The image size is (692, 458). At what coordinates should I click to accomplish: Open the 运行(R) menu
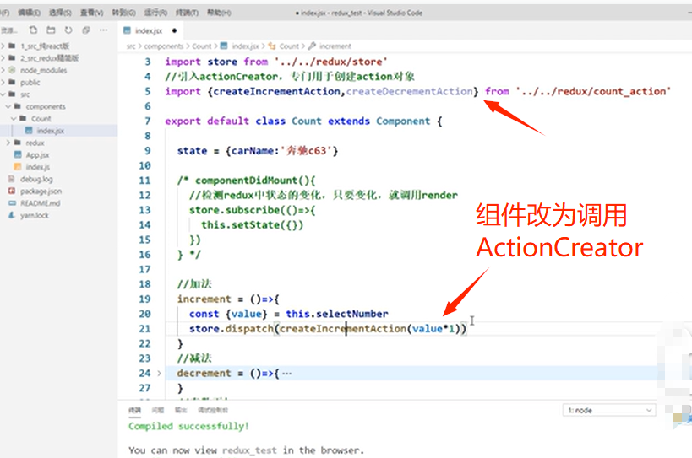155,13
